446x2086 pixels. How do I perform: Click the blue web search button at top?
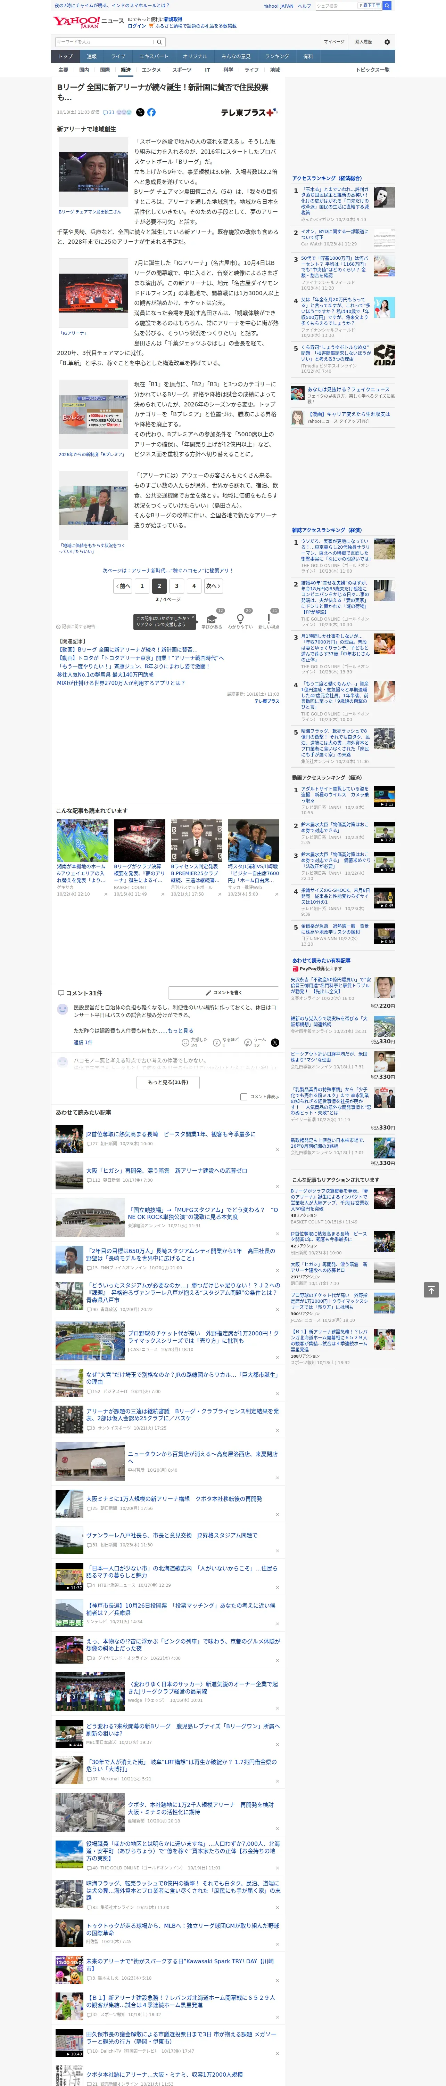point(387,6)
